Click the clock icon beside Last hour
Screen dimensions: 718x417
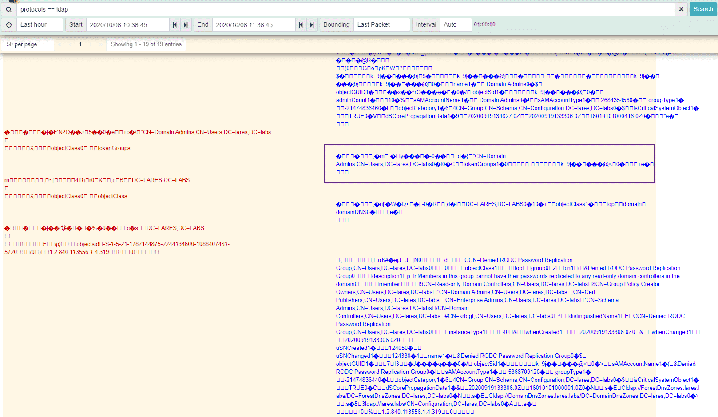tap(9, 25)
